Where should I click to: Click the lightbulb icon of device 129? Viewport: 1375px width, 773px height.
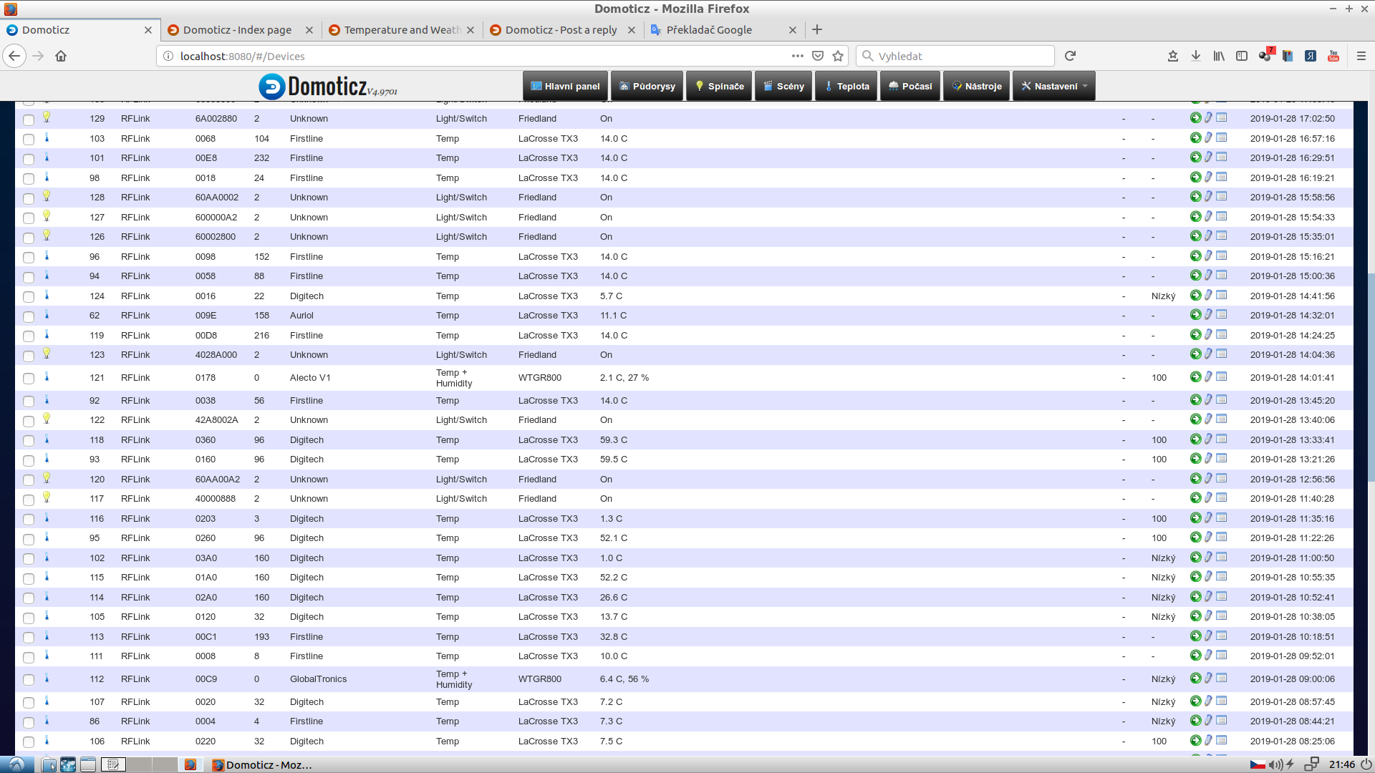pos(47,117)
